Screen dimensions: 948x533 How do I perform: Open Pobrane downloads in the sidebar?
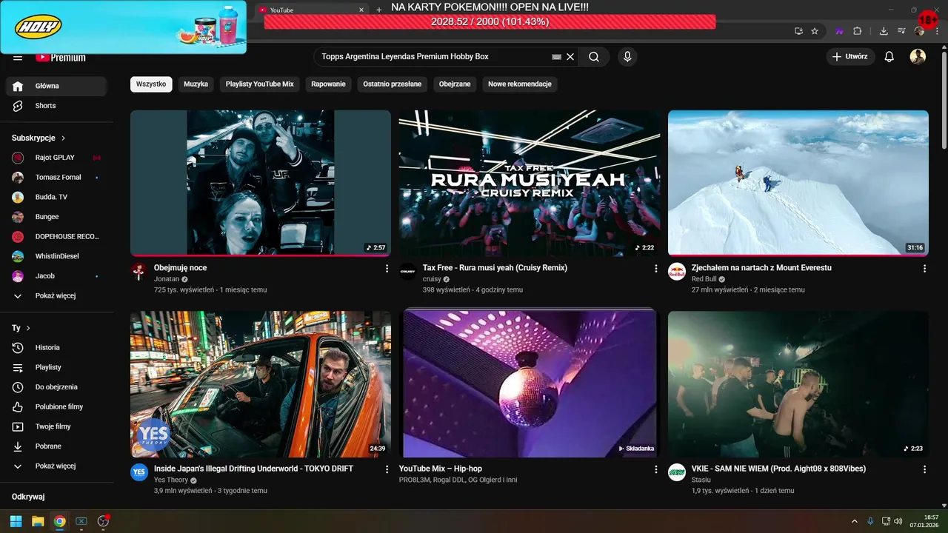57,446
